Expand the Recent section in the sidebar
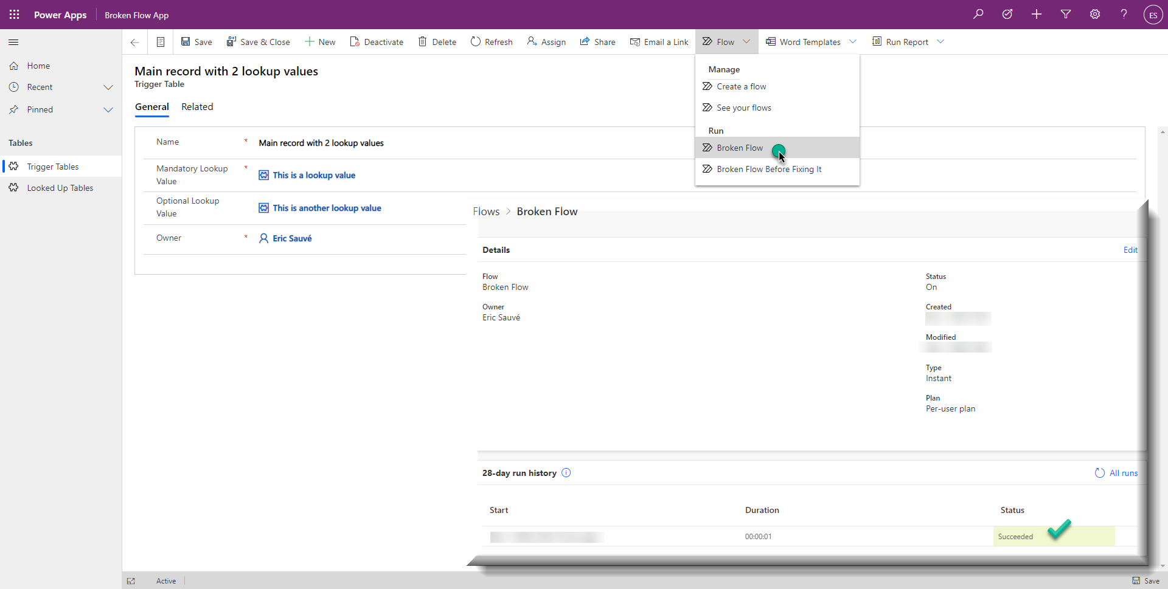Viewport: 1168px width, 589px height. tap(108, 87)
